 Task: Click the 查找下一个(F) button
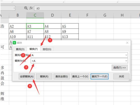[99, 76]
